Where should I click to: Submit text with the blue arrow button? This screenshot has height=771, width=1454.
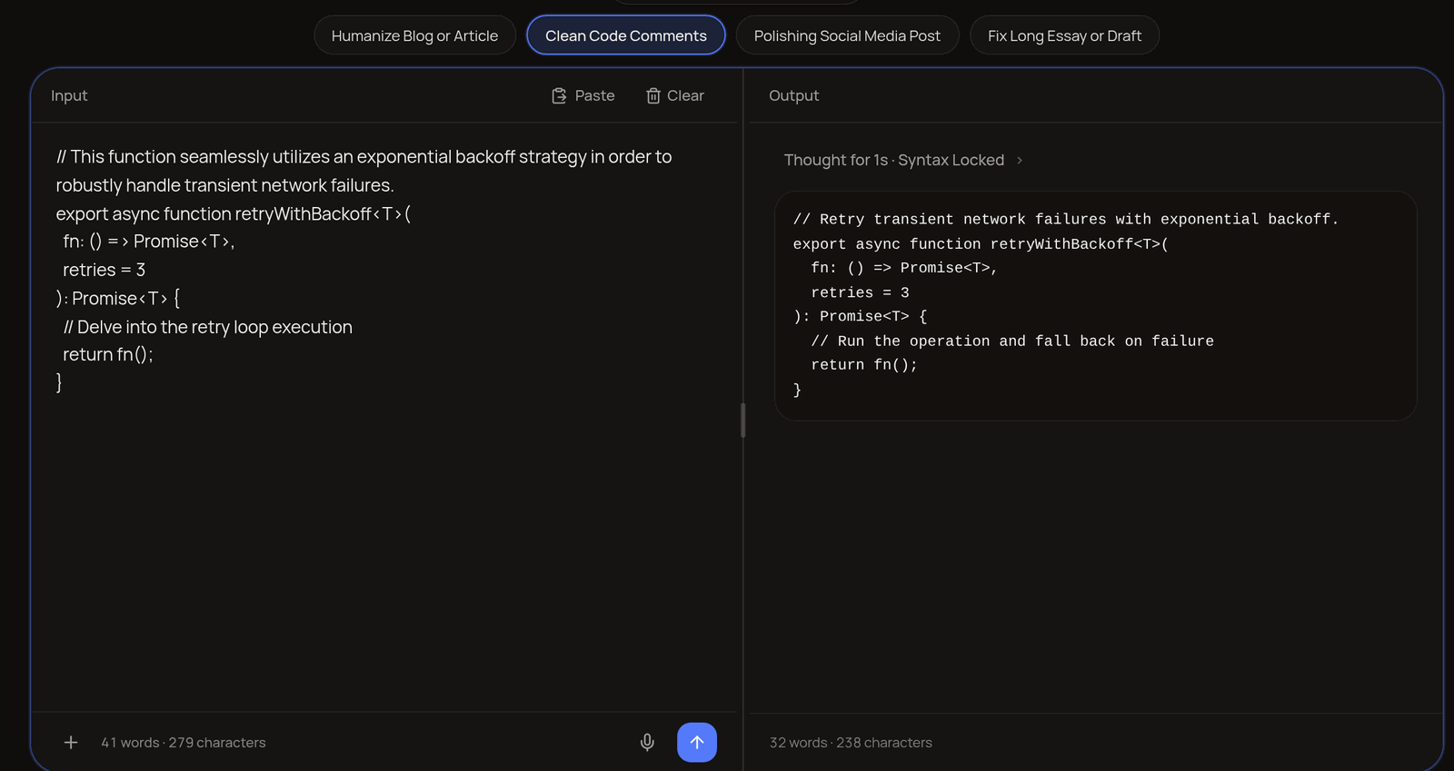[x=697, y=742]
